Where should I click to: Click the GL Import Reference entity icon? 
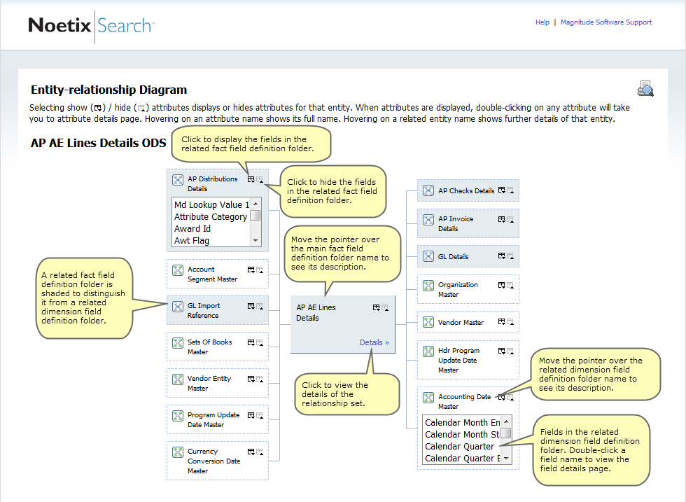point(178,307)
